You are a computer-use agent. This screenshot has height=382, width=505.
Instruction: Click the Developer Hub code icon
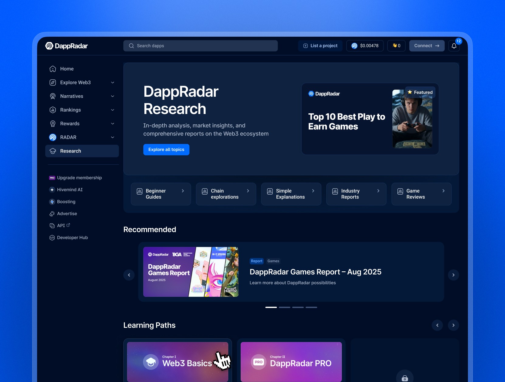[52, 238]
